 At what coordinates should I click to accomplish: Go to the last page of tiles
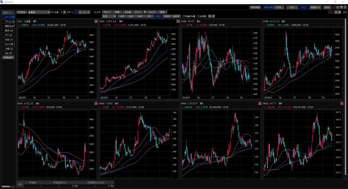[339, 12]
